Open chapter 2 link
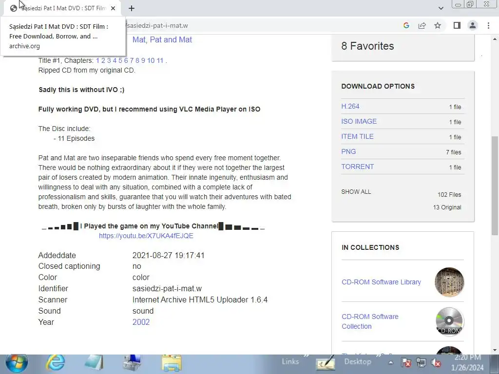The image size is (499, 374). [x=103, y=60]
